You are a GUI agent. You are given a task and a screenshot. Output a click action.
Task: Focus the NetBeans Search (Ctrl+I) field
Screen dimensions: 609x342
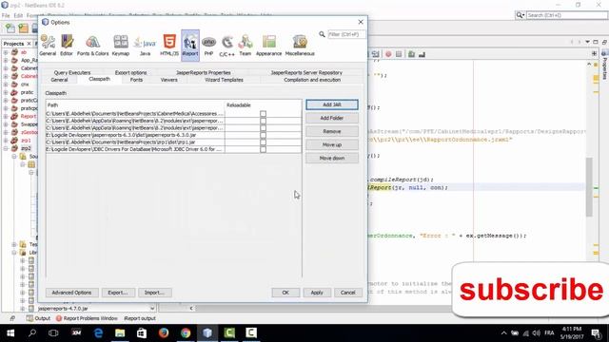click(x=567, y=15)
